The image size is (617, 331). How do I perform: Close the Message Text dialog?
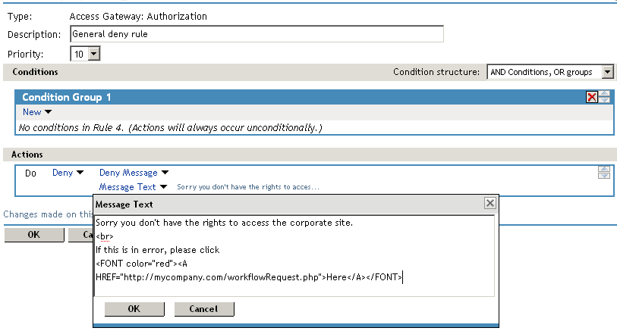click(x=490, y=203)
